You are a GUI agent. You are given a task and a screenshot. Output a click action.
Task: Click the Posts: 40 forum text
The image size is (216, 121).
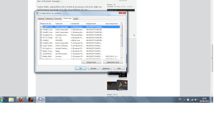[111, 5]
